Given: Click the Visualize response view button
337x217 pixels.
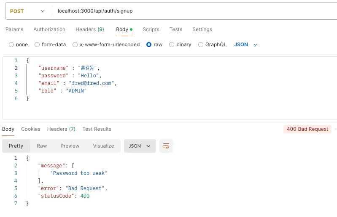Looking at the screenshot, I should [x=103, y=146].
